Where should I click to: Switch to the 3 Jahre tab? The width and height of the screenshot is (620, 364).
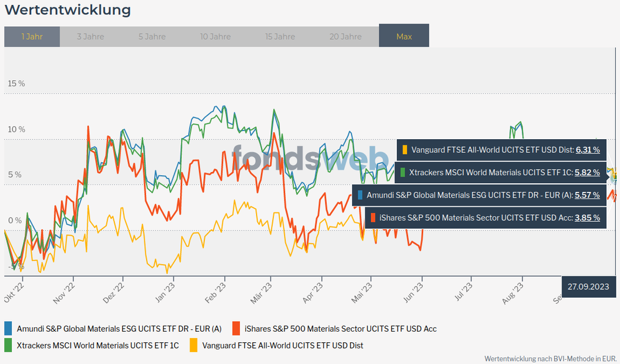click(x=90, y=37)
